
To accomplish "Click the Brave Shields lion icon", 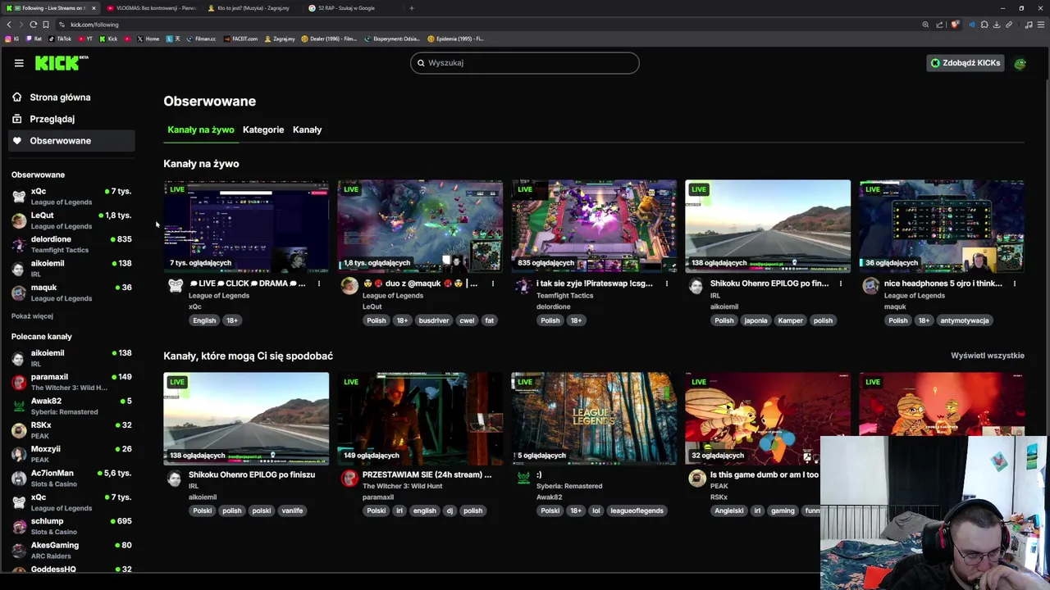I will point(954,25).
